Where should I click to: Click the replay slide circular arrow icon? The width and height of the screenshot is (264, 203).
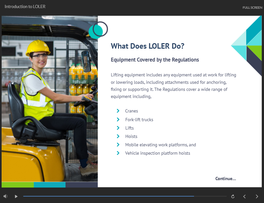click(x=233, y=196)
